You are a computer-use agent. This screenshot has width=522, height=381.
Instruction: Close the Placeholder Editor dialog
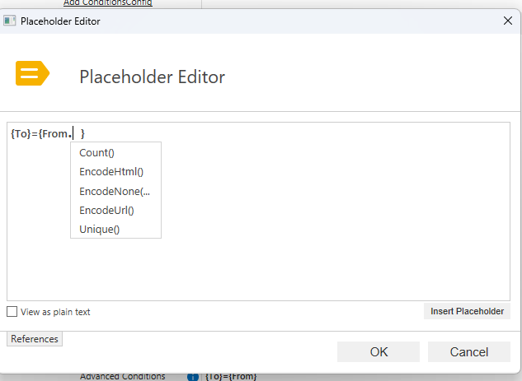pos(507,21)
